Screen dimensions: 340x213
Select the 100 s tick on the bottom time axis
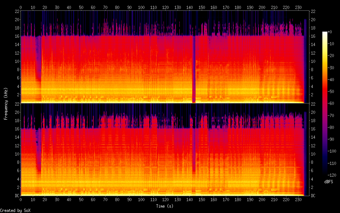tap(141, 199)
